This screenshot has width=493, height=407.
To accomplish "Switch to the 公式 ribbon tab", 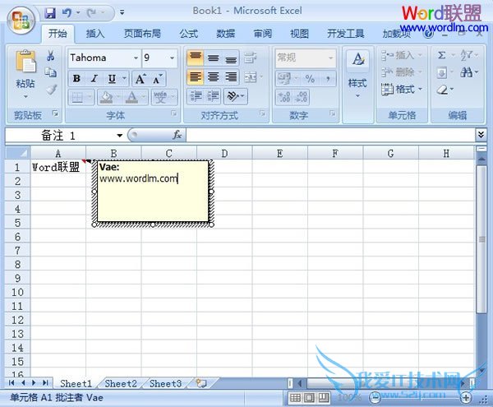I will [189, 34].
